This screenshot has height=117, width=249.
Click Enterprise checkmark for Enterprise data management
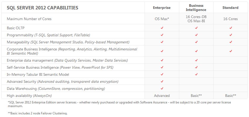point(162,60)
